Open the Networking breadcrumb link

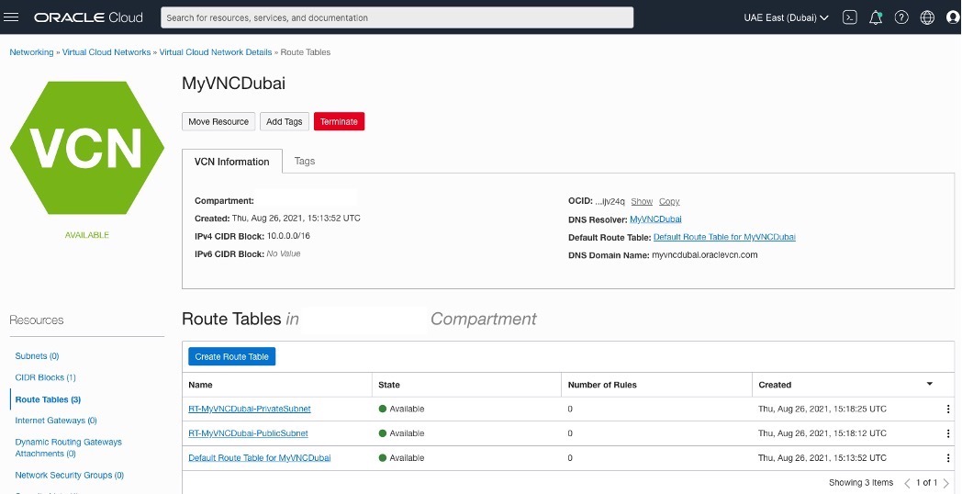(x=31, y=52)
